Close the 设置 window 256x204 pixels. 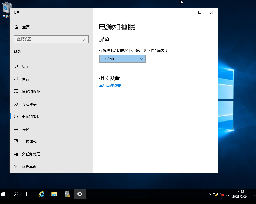pyautogui.click(x=212, y=12)
